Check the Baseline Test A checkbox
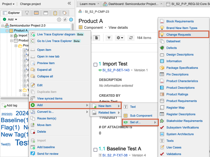210x157 pixels. coord(95,150)
